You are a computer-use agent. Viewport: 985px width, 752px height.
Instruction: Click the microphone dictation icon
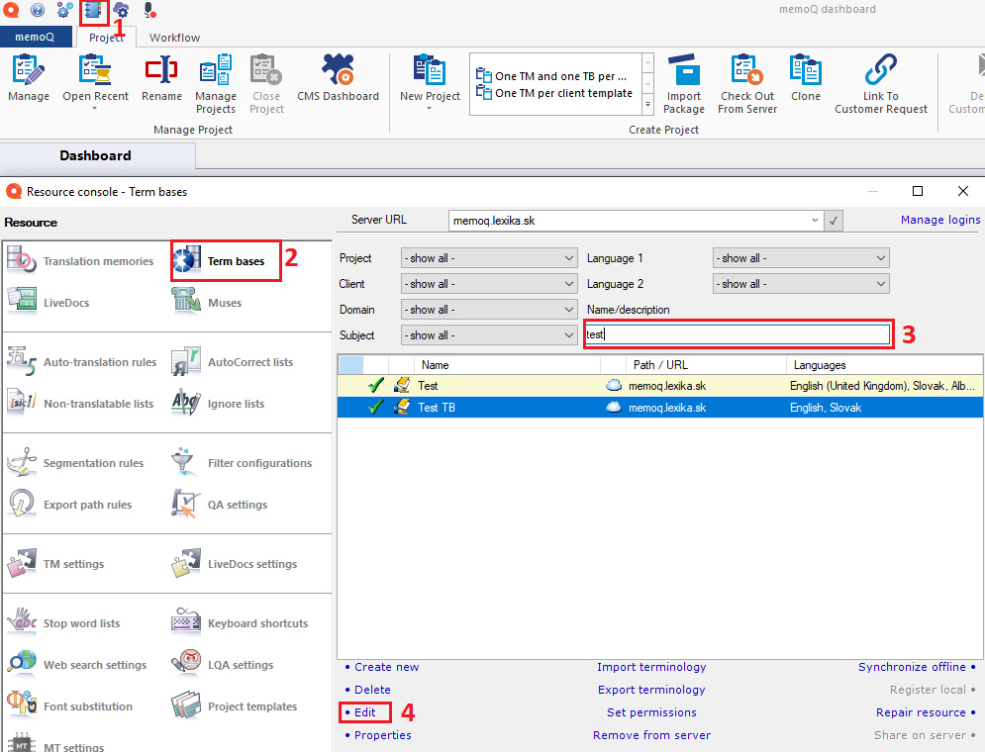tap(148, 10)
